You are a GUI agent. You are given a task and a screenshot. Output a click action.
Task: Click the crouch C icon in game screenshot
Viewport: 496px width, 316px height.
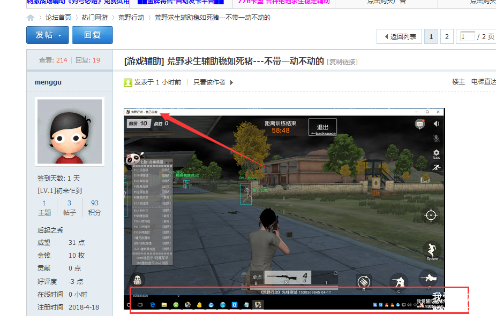click(x=399, y=282)
